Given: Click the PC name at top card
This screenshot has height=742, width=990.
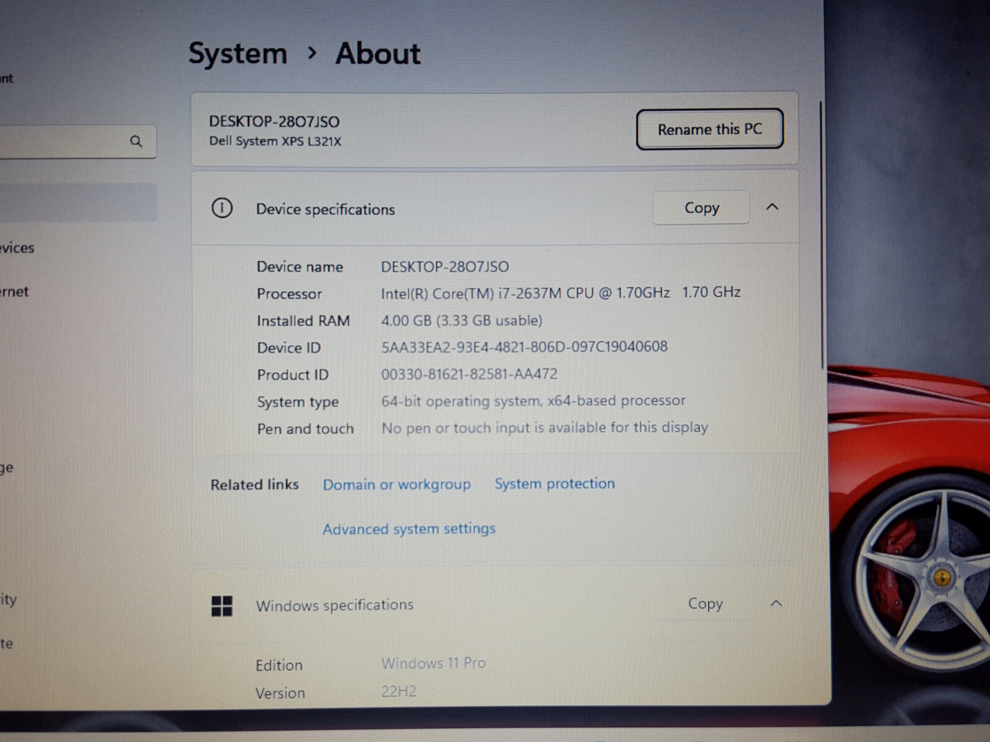Looking at the screenshot, I should [x=274, y=121].
